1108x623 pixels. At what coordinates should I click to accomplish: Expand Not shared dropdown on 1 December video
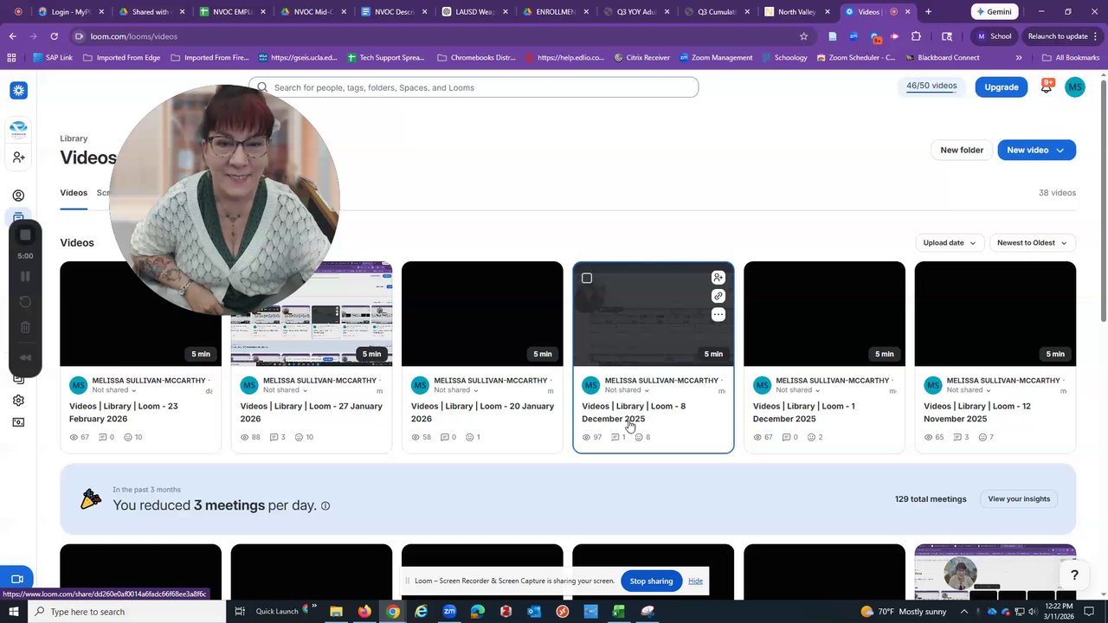click(798, 390)
